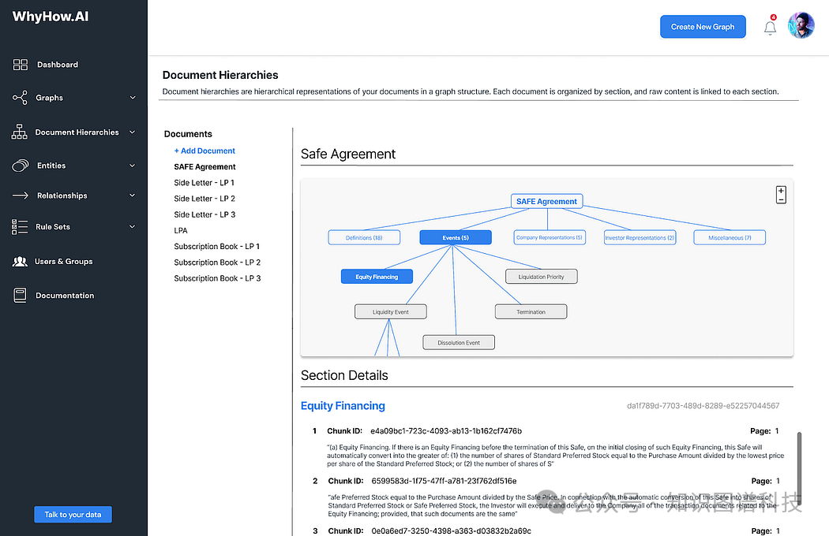
Task: Click the Users & Groups people icon
Action: [20, 262]
